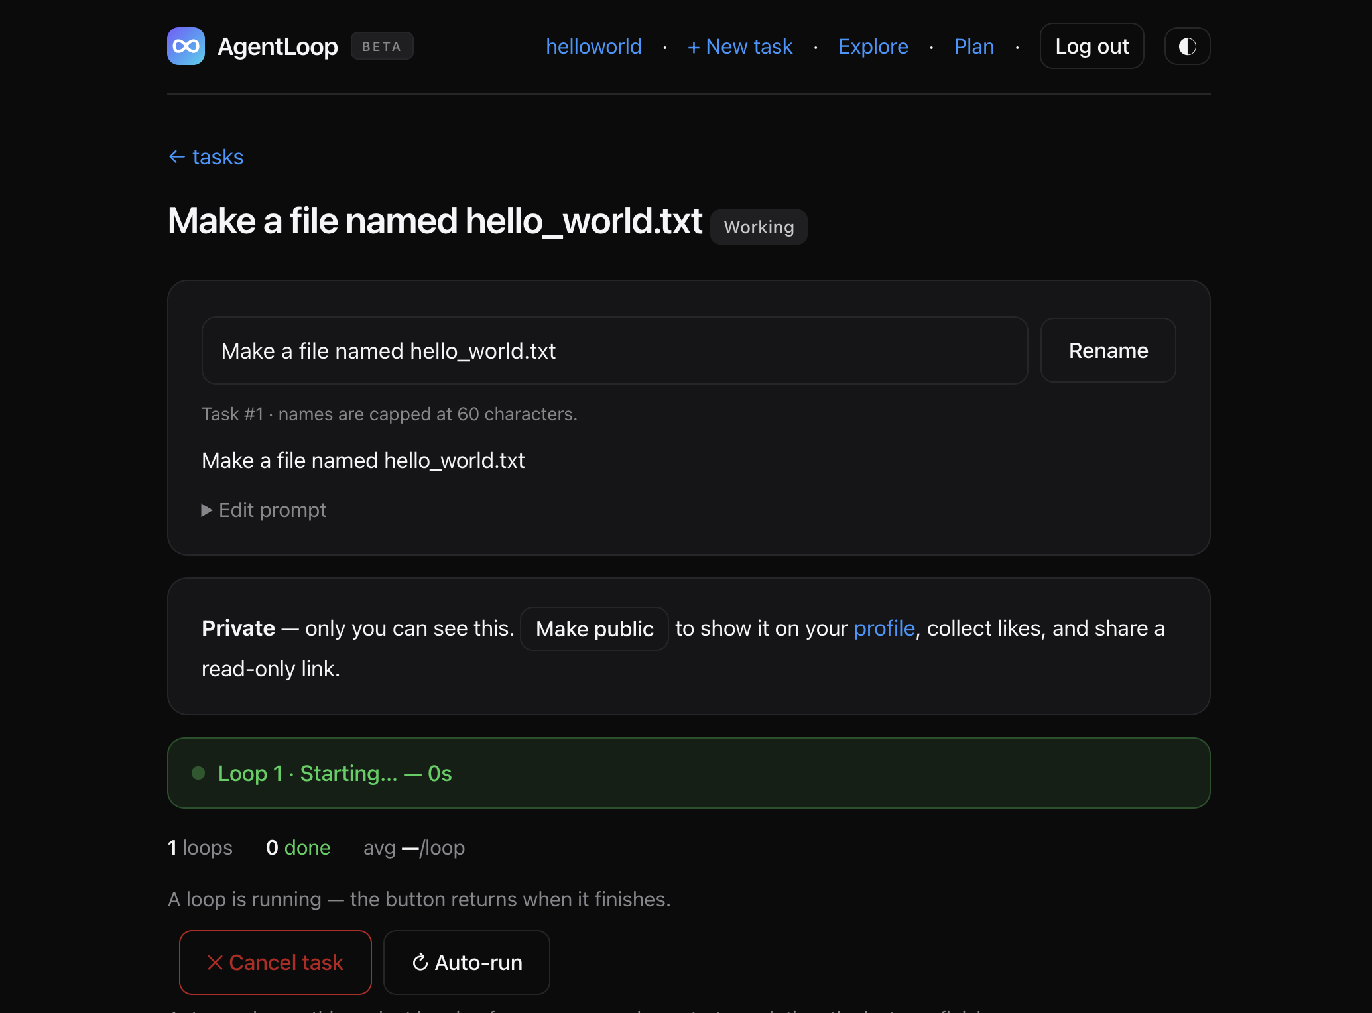
Task: Open the helloworld profile link
Action: (x=593, y=46)
